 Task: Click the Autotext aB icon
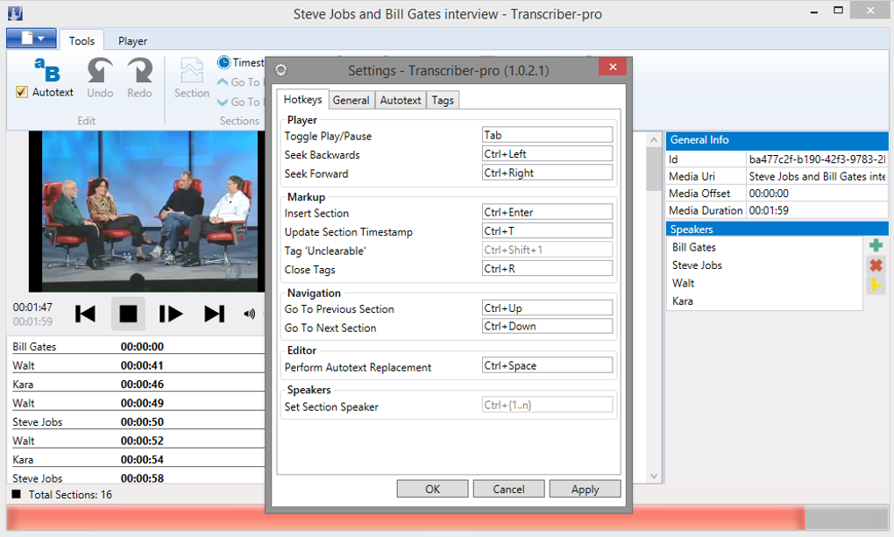tap(46, 70)
